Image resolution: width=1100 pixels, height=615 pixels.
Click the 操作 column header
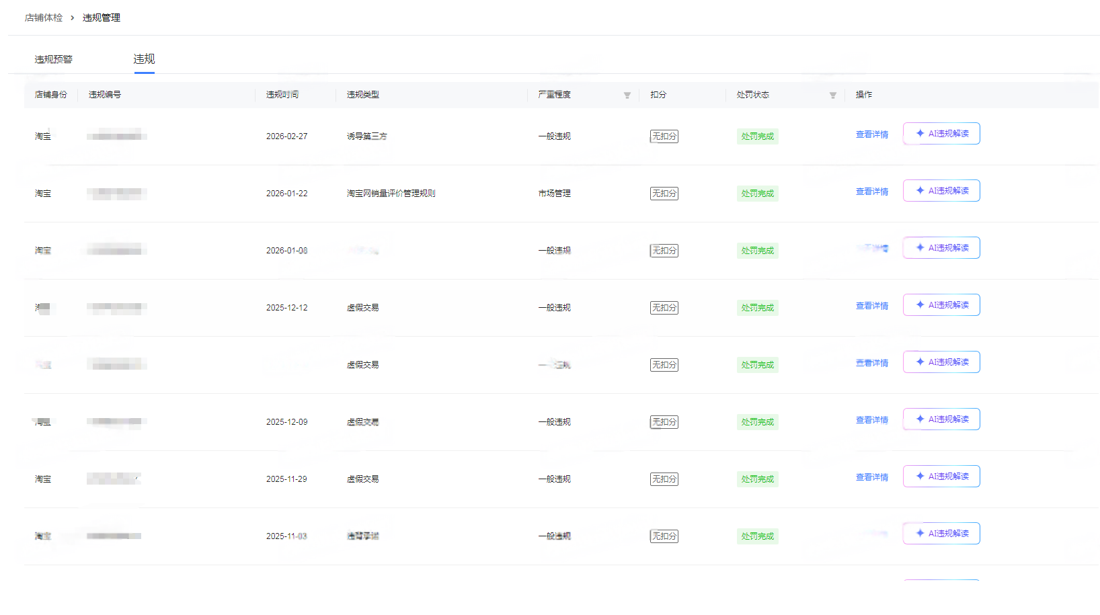(x=864, y=95)
